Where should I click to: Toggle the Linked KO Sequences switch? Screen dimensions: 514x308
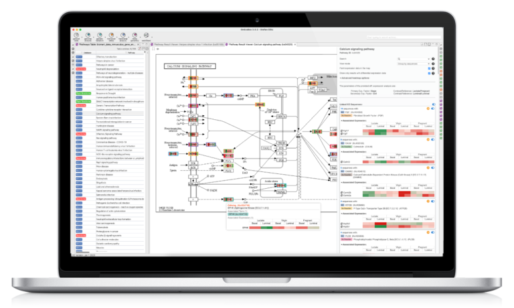pyautogui.click(x=434, y=104)
